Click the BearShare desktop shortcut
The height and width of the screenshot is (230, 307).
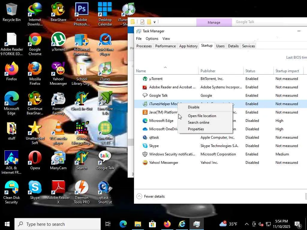pos(58,12)
